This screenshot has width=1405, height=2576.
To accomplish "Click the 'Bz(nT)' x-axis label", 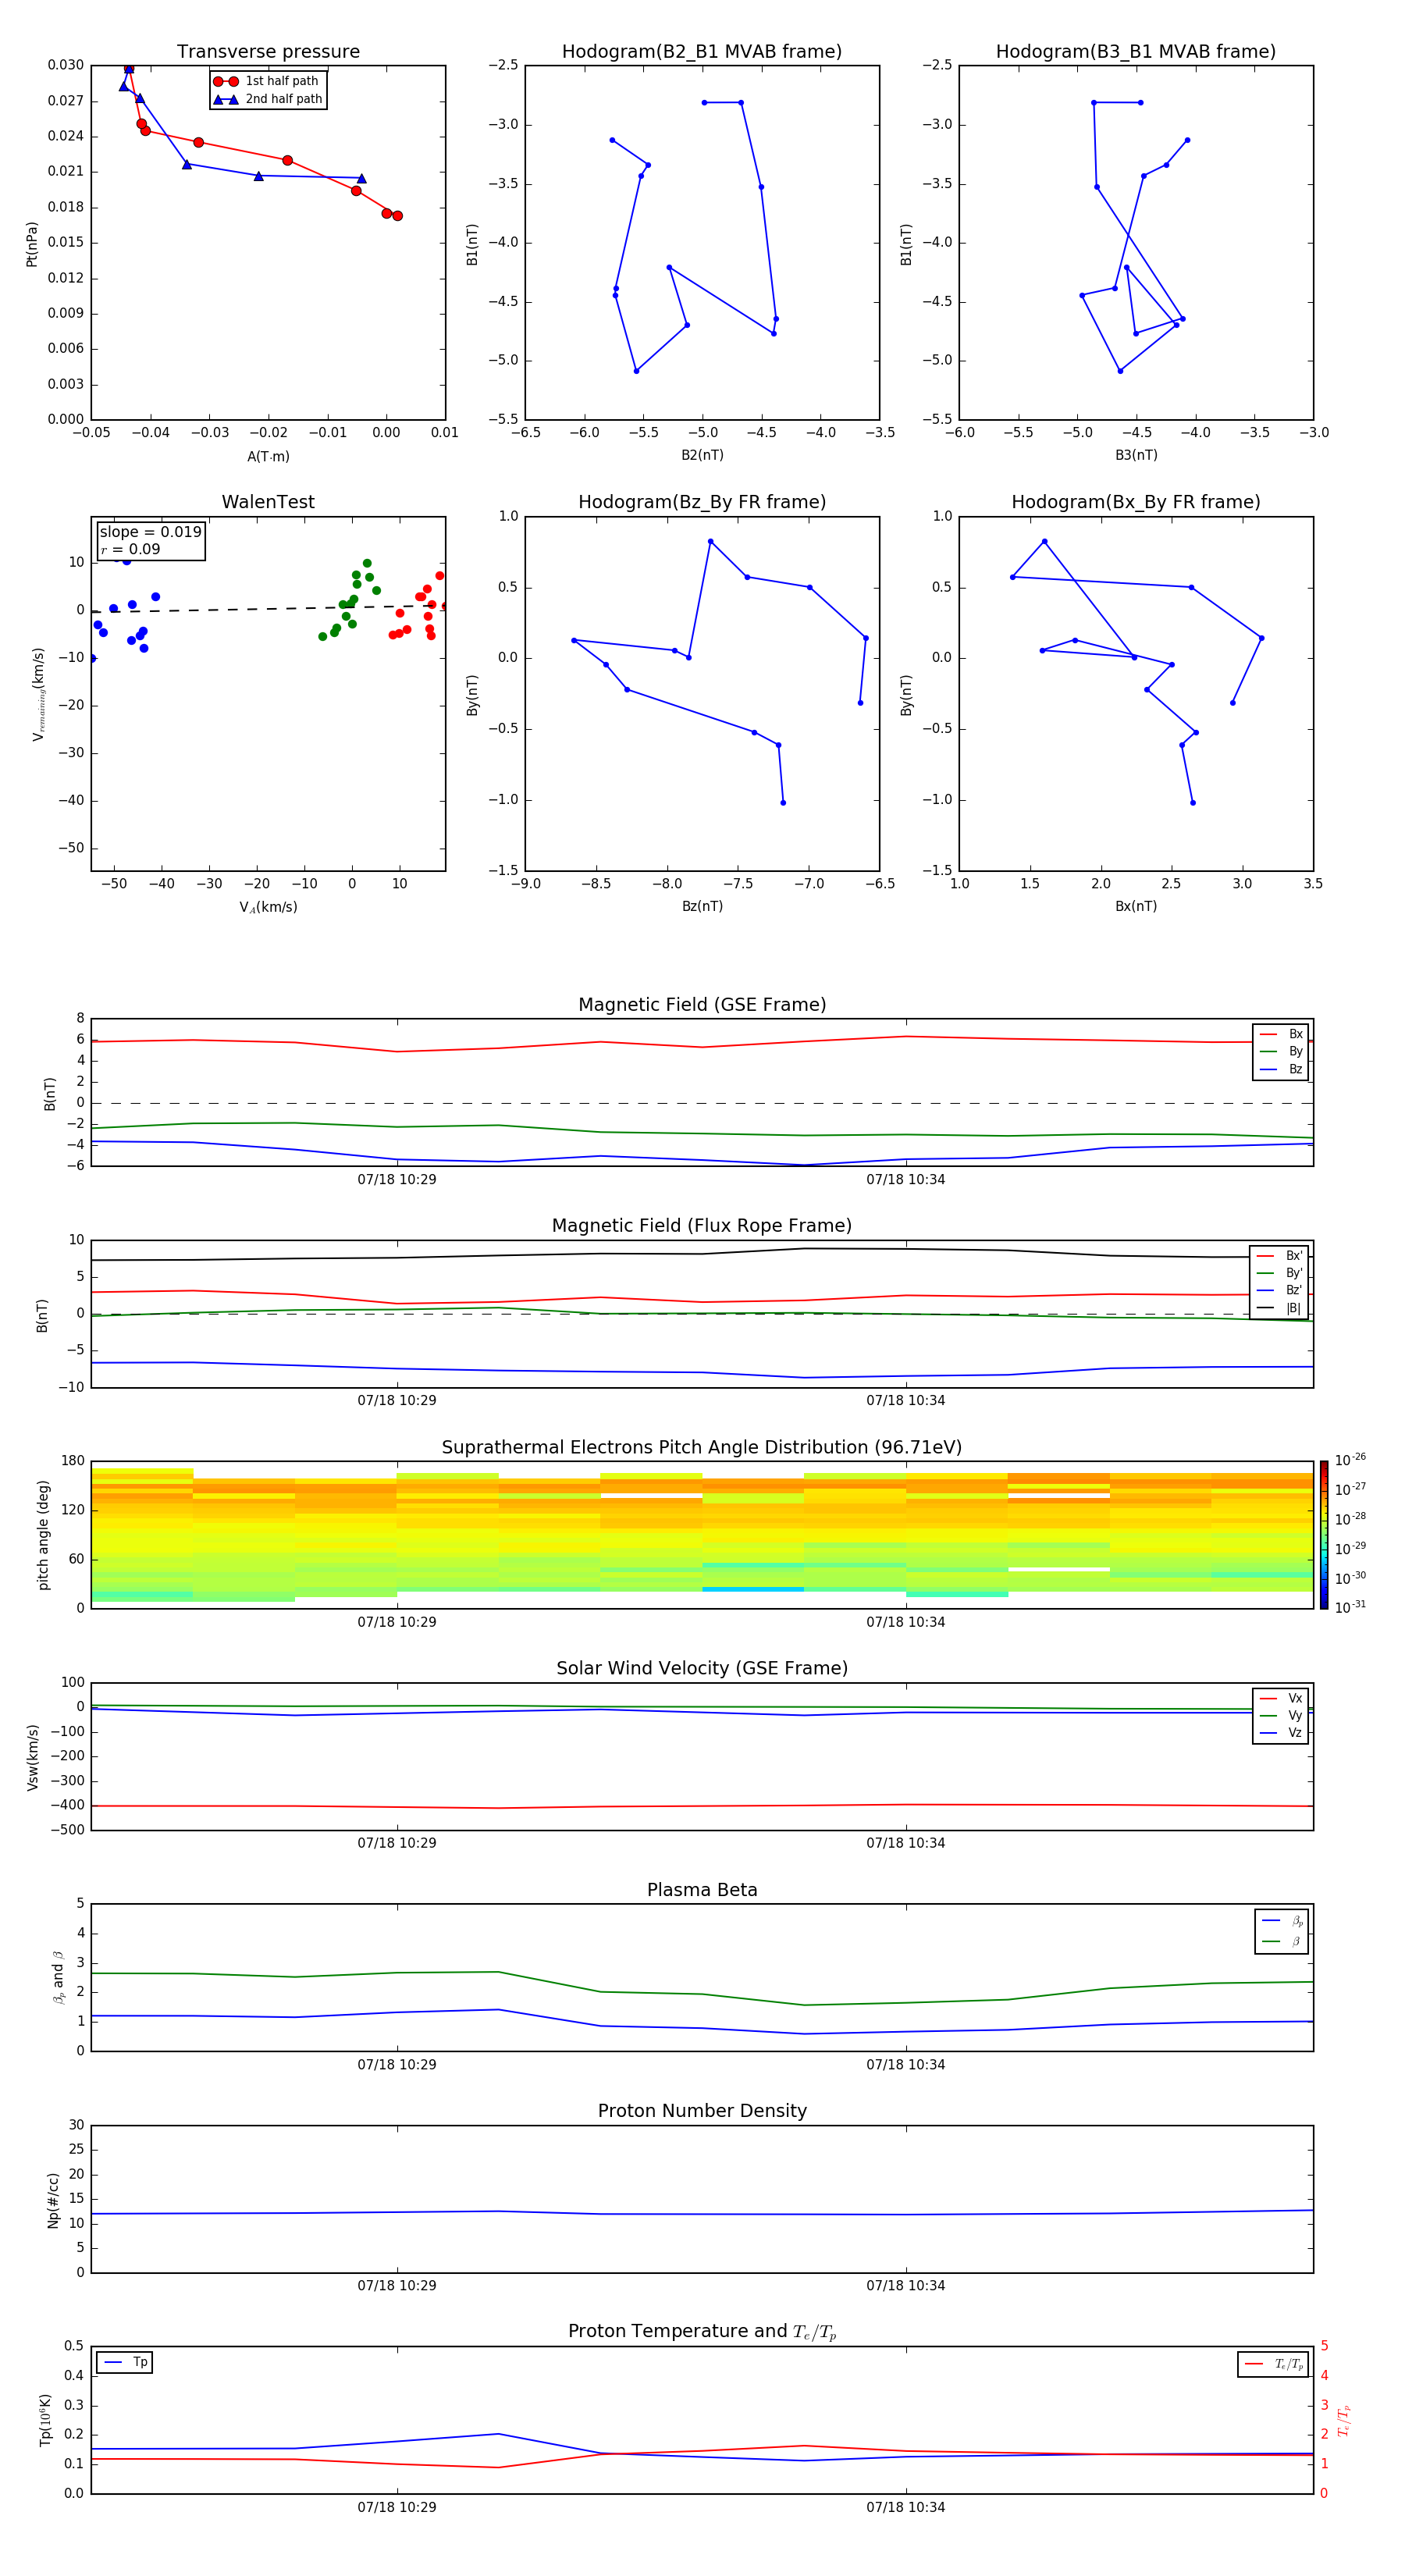I will pos(702,906).
